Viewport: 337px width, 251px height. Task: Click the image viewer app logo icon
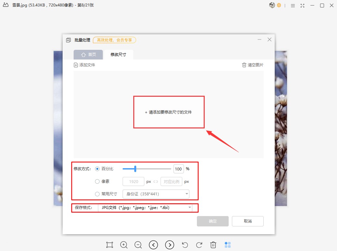coord(6,5)
